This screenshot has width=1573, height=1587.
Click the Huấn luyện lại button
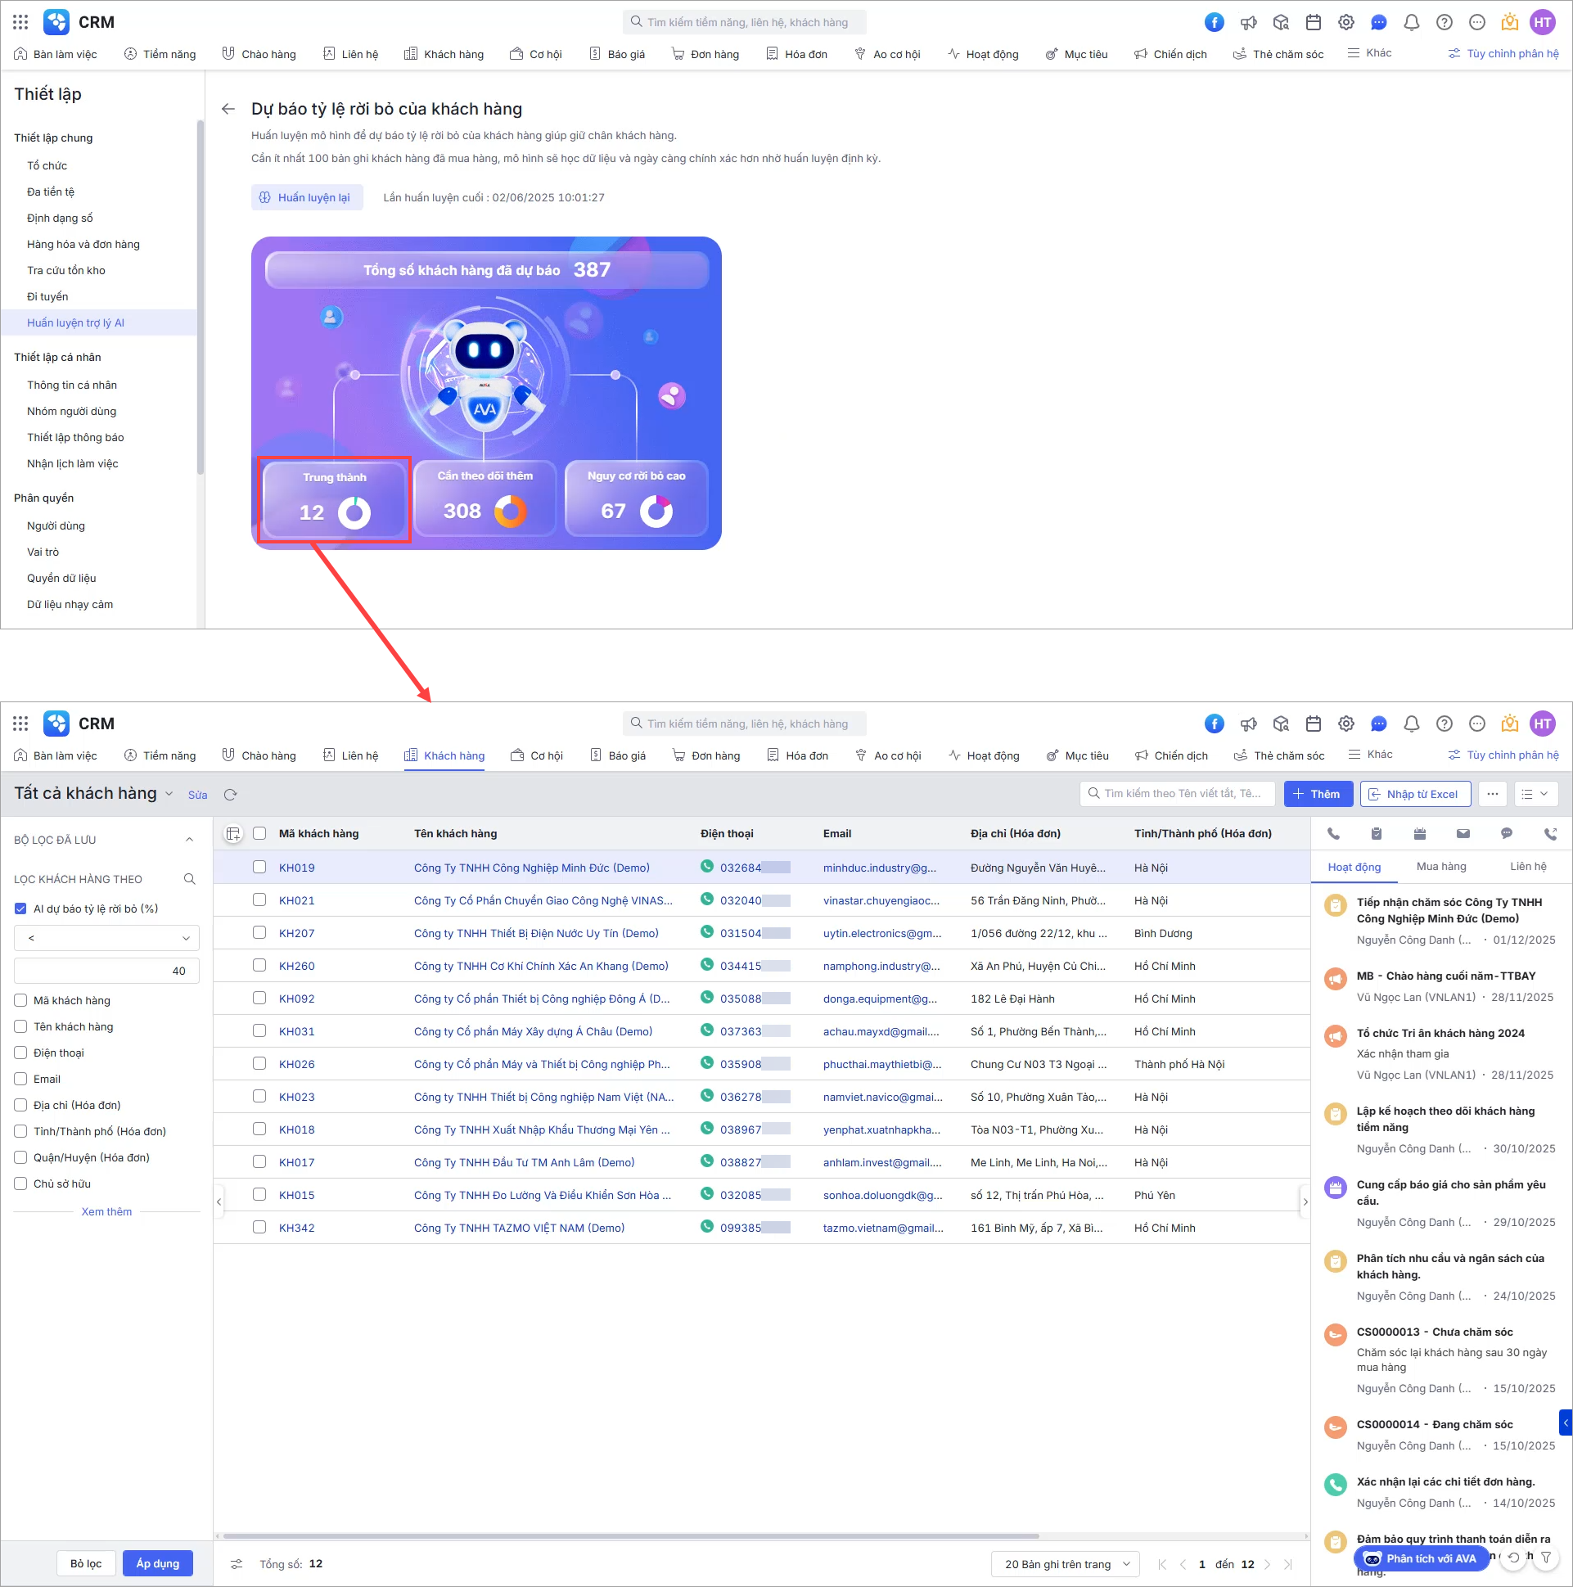(306, 198)
